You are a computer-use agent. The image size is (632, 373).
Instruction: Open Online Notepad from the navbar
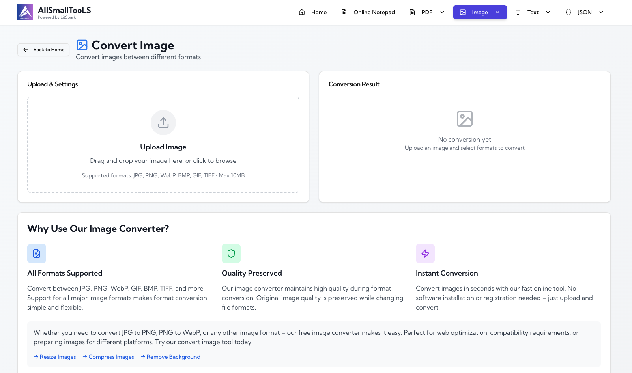[374, 12]
